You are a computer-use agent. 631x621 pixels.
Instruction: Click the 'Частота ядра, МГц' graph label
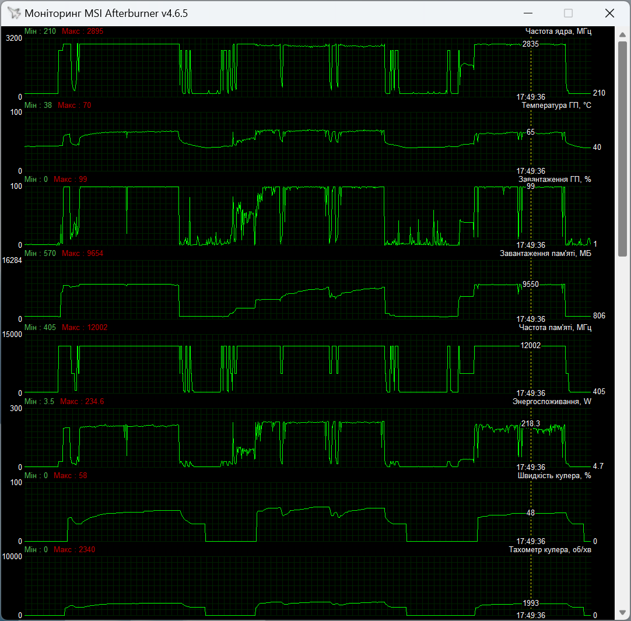pyautogui.click(x=558, y=31)
